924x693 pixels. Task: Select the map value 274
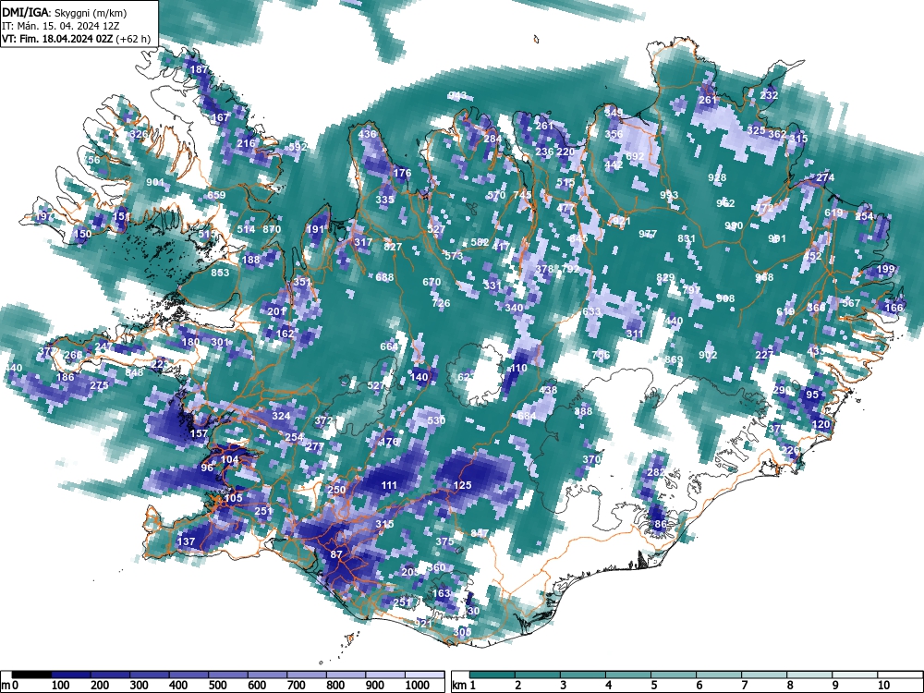825,177
